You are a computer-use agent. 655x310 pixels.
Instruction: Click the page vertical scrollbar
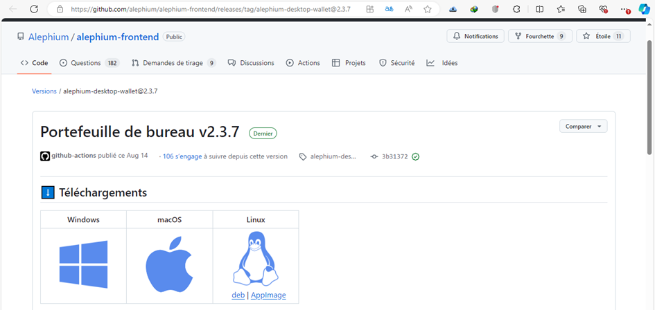coord(649,97)
